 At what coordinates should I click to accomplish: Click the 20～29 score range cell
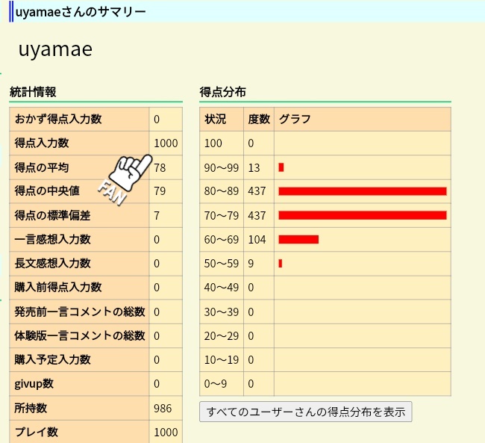coord(222,336)
